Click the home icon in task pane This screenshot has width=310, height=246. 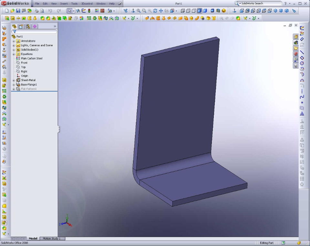coord(296,37)
